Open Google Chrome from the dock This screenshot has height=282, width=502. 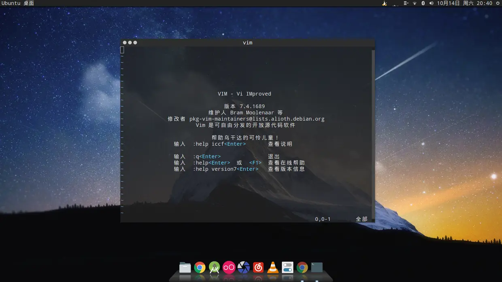[x=200, y=267]
